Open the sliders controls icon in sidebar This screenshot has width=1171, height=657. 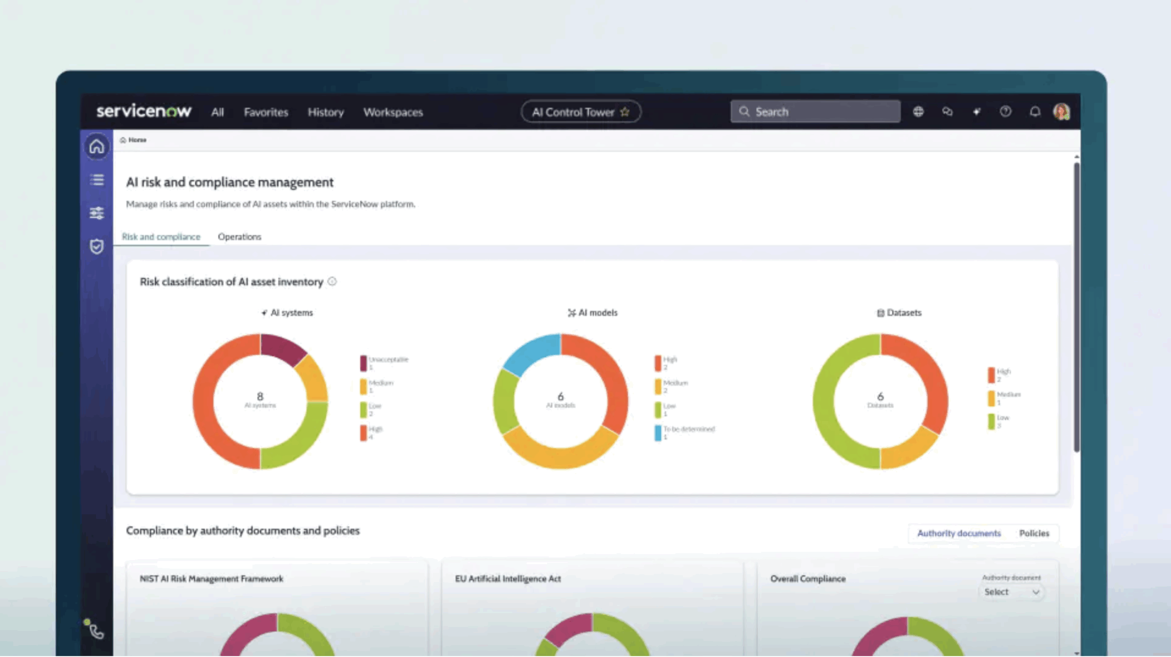[97, 213]
